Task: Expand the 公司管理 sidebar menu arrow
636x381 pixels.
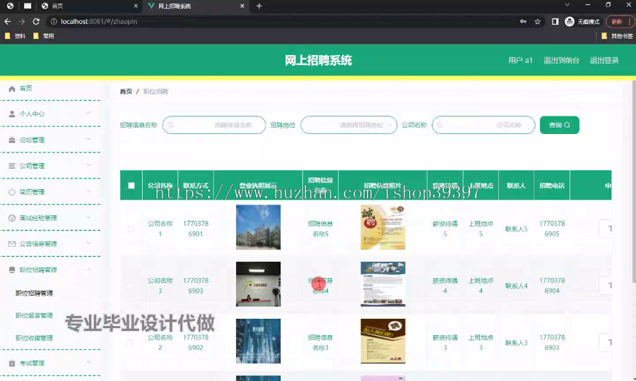Action: click(x=88, y=165)
